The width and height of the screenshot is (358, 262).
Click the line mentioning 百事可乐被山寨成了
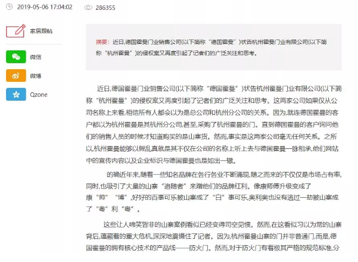[x=212, y=197]
